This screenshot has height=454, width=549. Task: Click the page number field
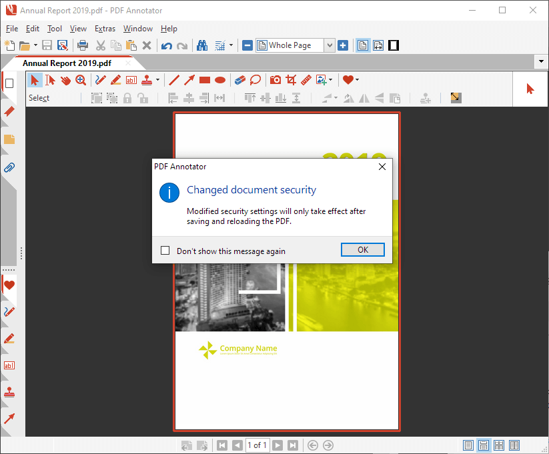point(257,445)
